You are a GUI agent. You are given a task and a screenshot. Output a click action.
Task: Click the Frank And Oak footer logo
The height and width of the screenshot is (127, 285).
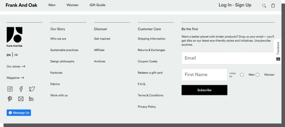pos(14,37)
